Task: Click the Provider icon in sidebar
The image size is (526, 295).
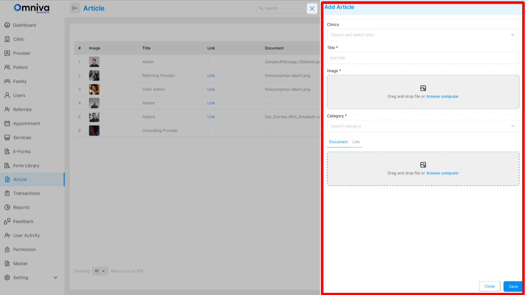Action: pos(7,53)
